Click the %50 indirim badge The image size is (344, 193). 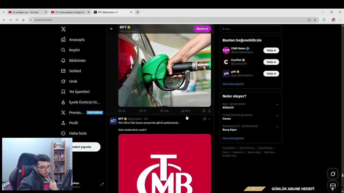[95, 113]
